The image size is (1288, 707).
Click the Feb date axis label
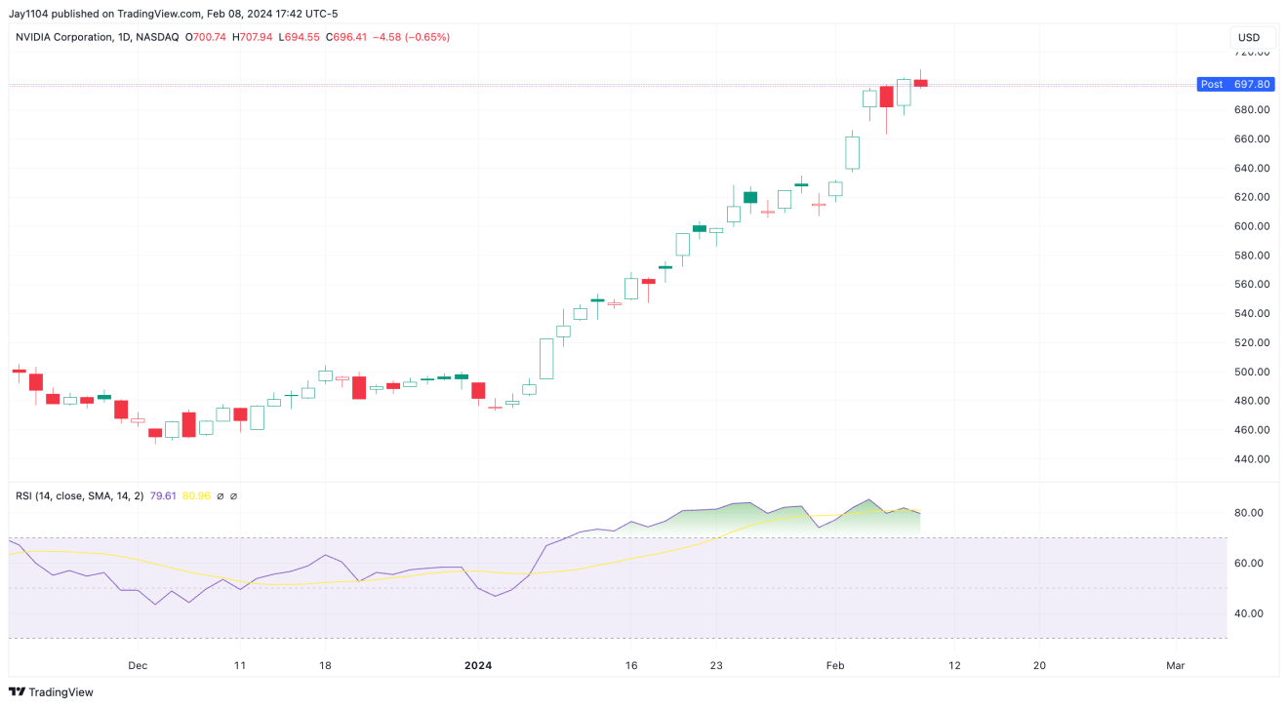pyautogui.click(x=836, y=665)
